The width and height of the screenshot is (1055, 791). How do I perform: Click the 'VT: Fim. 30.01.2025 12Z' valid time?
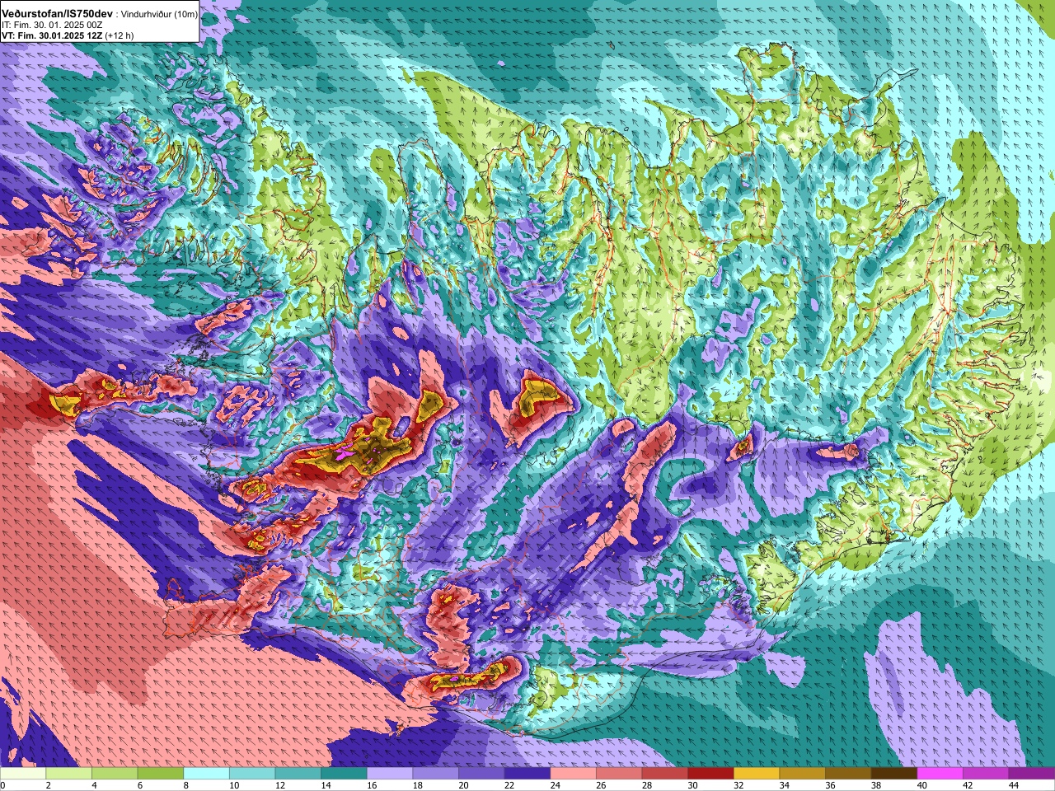click(x=52, y=35)
